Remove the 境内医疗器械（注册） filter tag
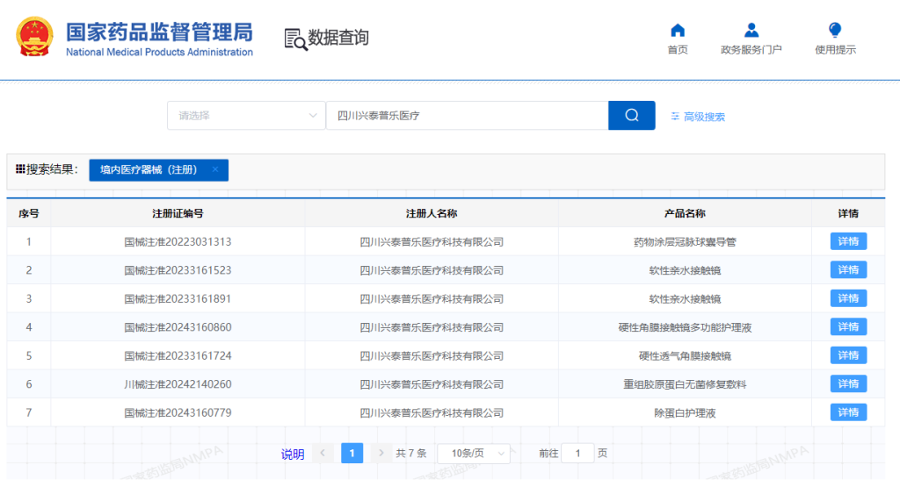The height and width of the screenshot is (494, 900). 215,169
